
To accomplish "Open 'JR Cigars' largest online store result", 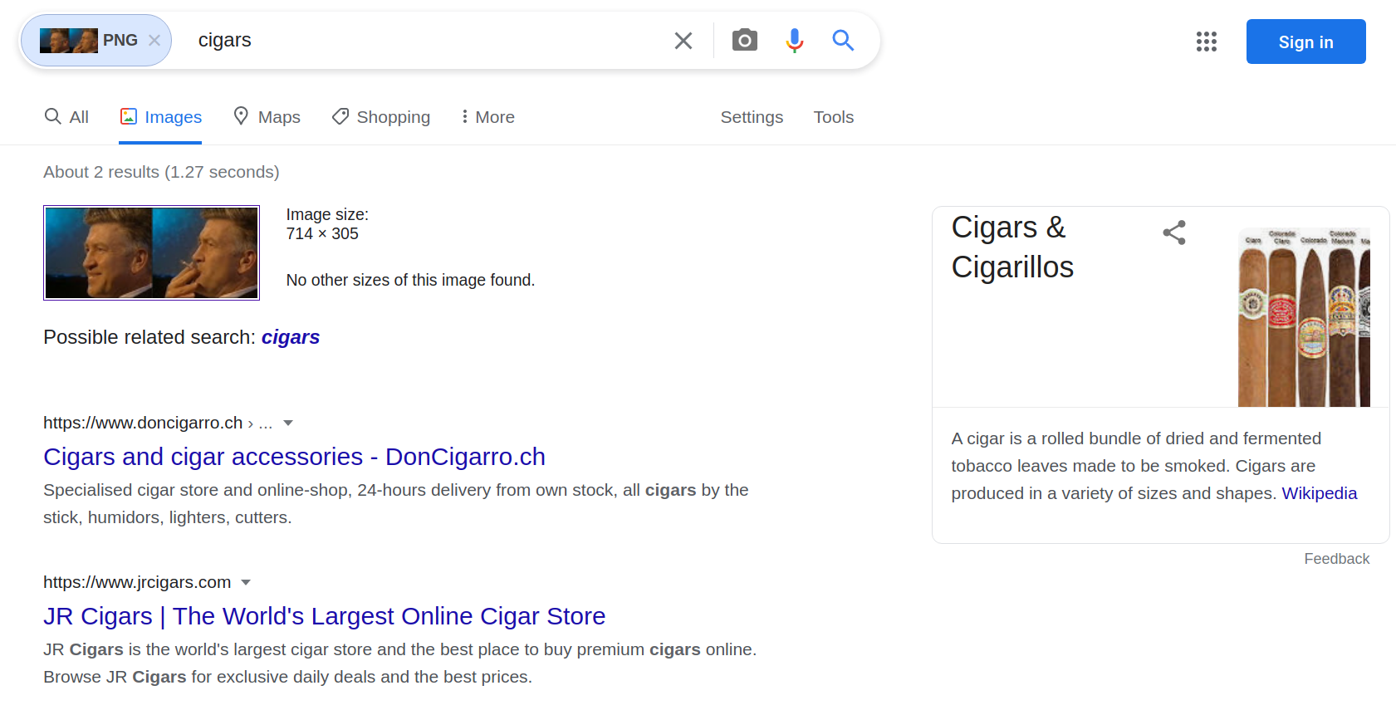I will [x=324, y=616].
